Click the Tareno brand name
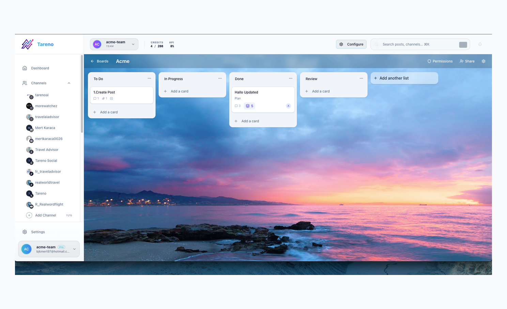 (x=45, y=44)
